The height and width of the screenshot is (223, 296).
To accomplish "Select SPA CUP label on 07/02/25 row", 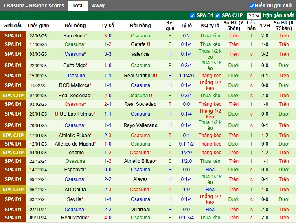I will pyautogui.click(x=13, y=96).
